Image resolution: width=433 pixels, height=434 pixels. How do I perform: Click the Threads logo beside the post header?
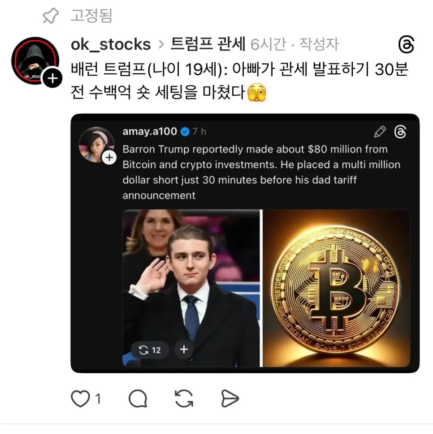pyautogui.click(x=406, y=44)
